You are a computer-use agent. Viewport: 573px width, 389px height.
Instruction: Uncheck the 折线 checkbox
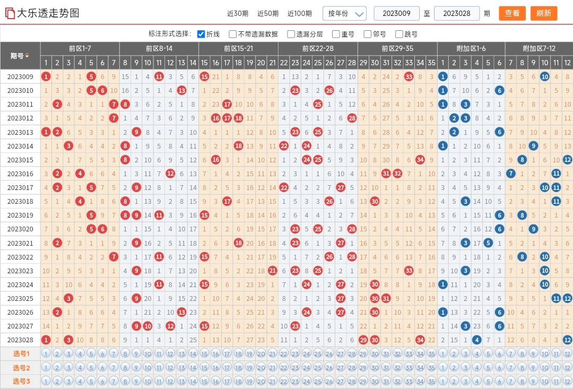(x=201, y=34)
